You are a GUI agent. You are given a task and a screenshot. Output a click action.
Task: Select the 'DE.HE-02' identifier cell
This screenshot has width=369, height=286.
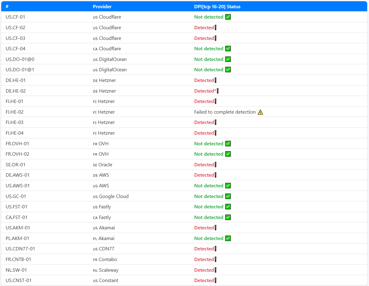16,91
